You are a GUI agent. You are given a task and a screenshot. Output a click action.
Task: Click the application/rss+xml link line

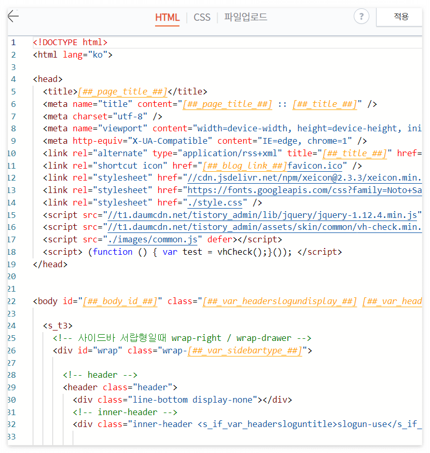(x=232, y=154)
